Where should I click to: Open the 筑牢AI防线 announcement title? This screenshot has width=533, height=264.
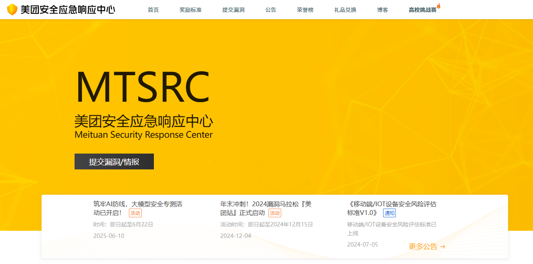pos(137,204)
